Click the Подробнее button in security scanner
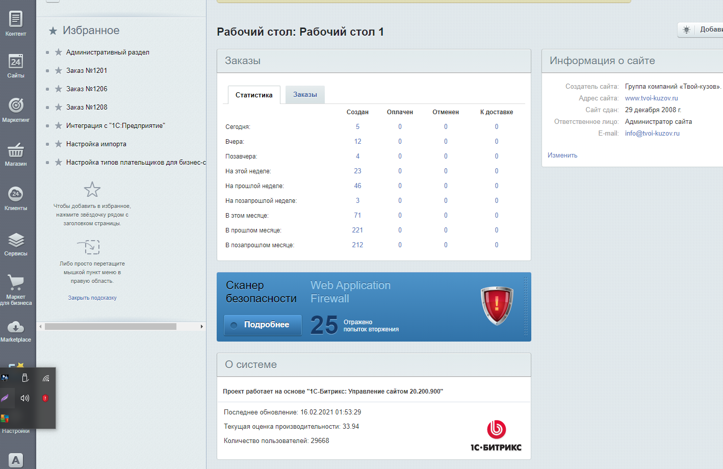 click(x=263, y=325)
